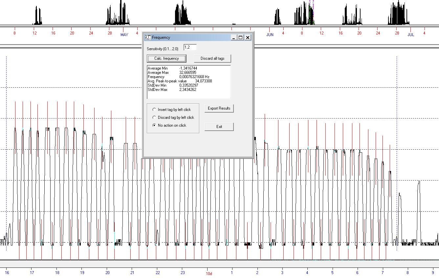Viewport: 439px width, 278px height.
Task: Close the Frequency dialog
Action: 248,37
